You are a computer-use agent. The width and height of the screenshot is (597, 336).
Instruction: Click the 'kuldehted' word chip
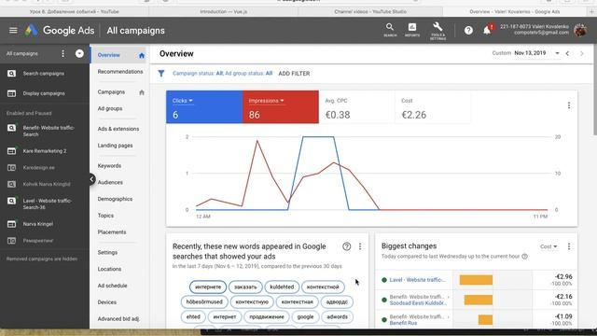click(x=282, y=287)
